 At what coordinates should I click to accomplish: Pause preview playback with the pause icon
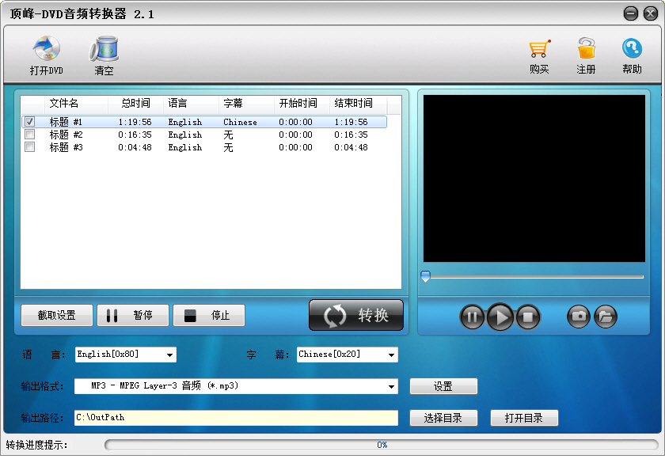coord(472,317)
